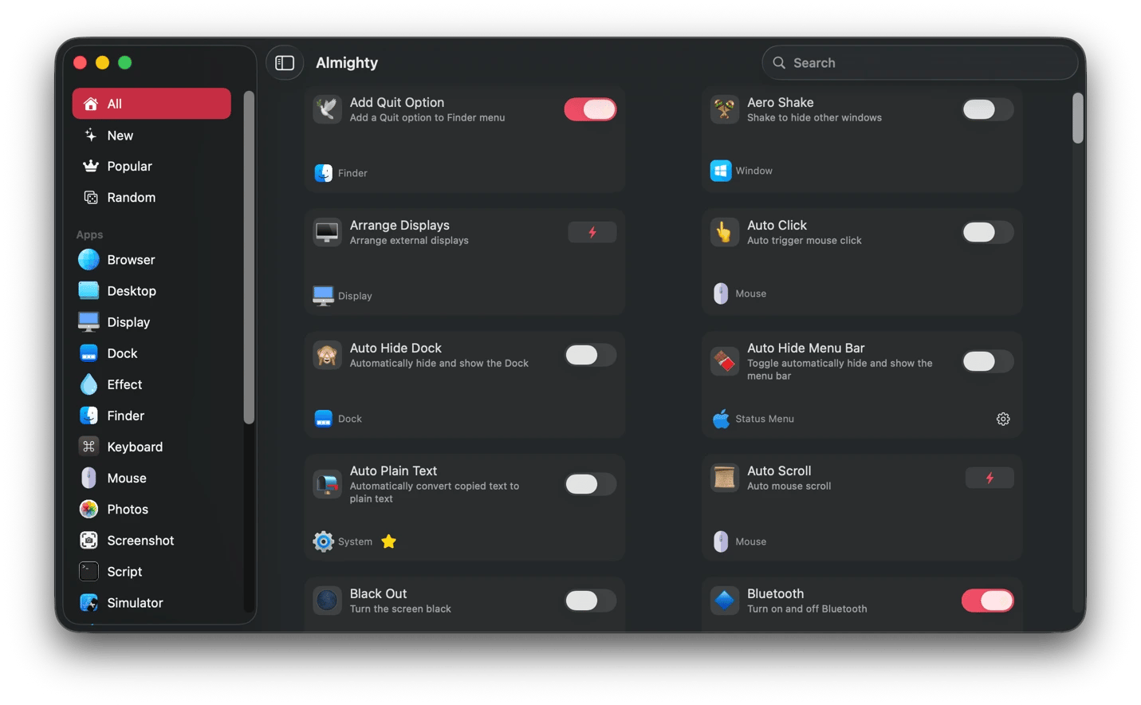The height and width of the screenshot is (705, 1141).
Task: Click the Finder tag icon under Add Quit Option
Action: (323, 173)
